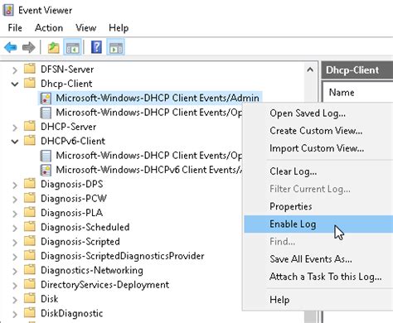Viewport: 393px width, 323px height.
Task: Open the File menu
Action: (15, 28)
